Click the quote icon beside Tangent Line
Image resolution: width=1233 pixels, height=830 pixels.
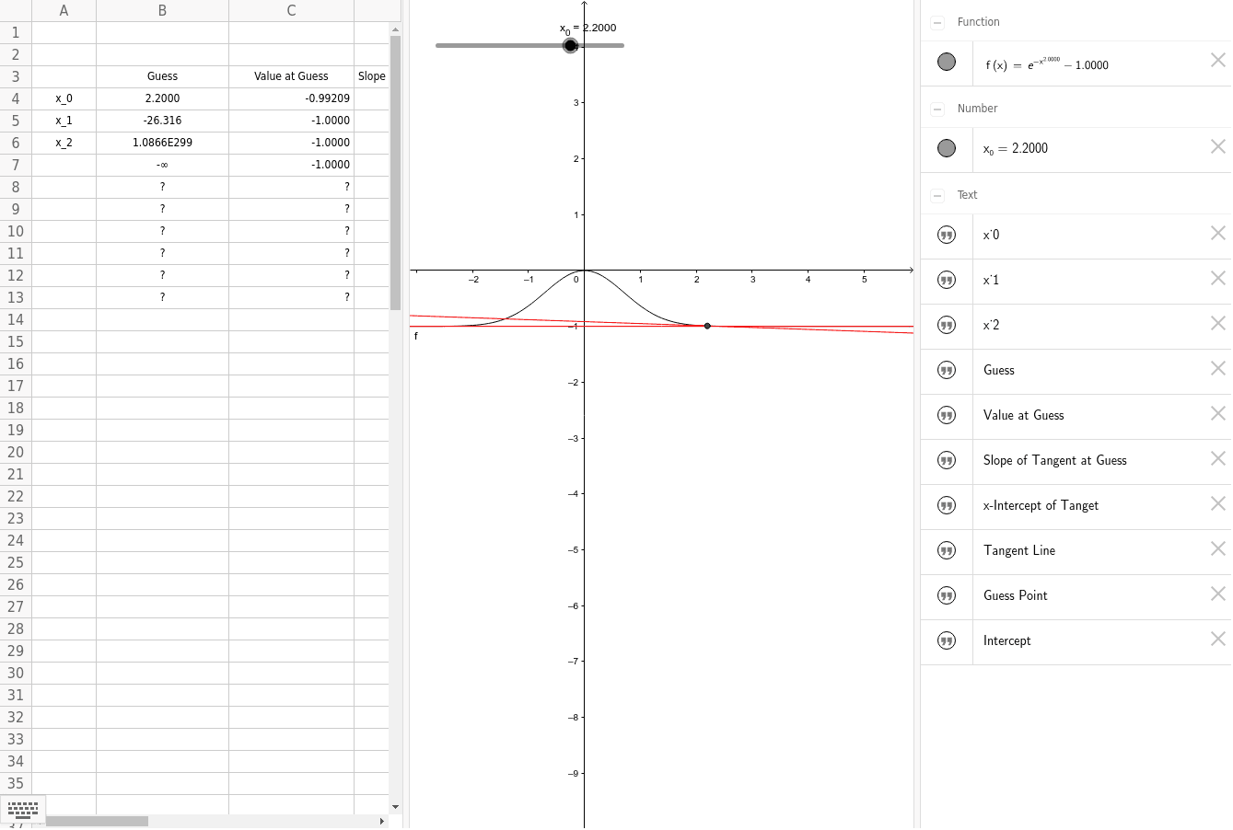[x=946, y=550]
